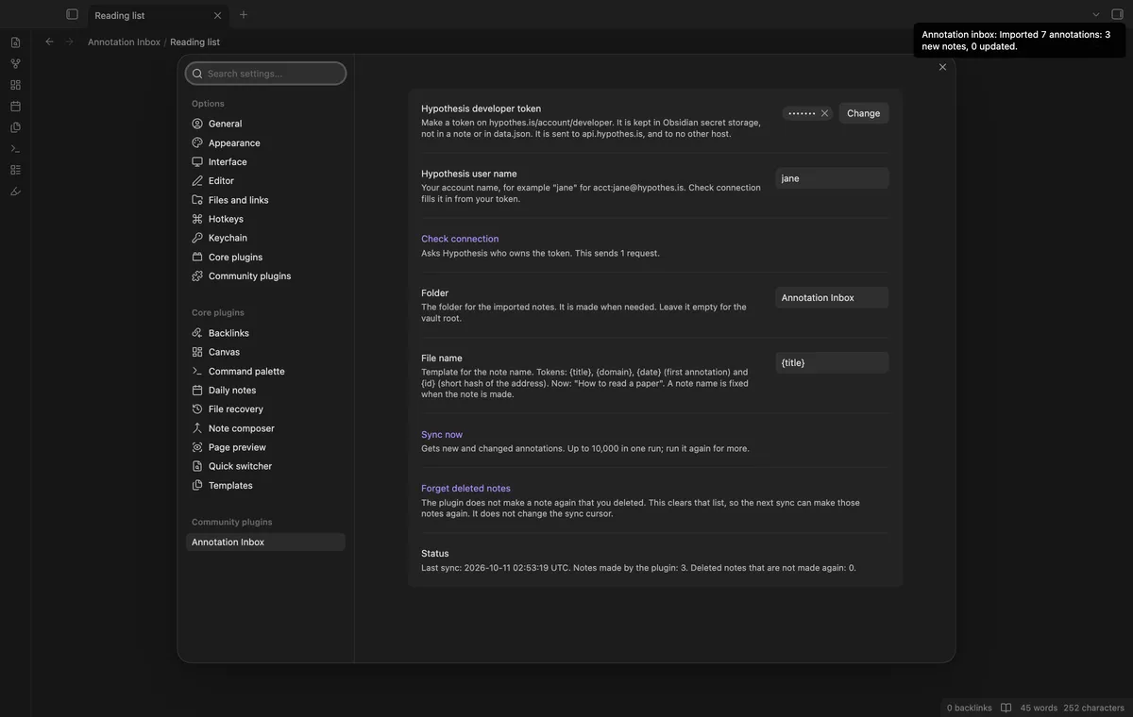Toggle the right sidebar icon
Viewport: 1133px width, 717px height.
tap(1118, 14)
